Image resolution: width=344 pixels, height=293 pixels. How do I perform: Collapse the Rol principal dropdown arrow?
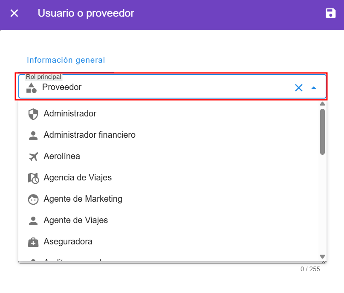[314, 88]
